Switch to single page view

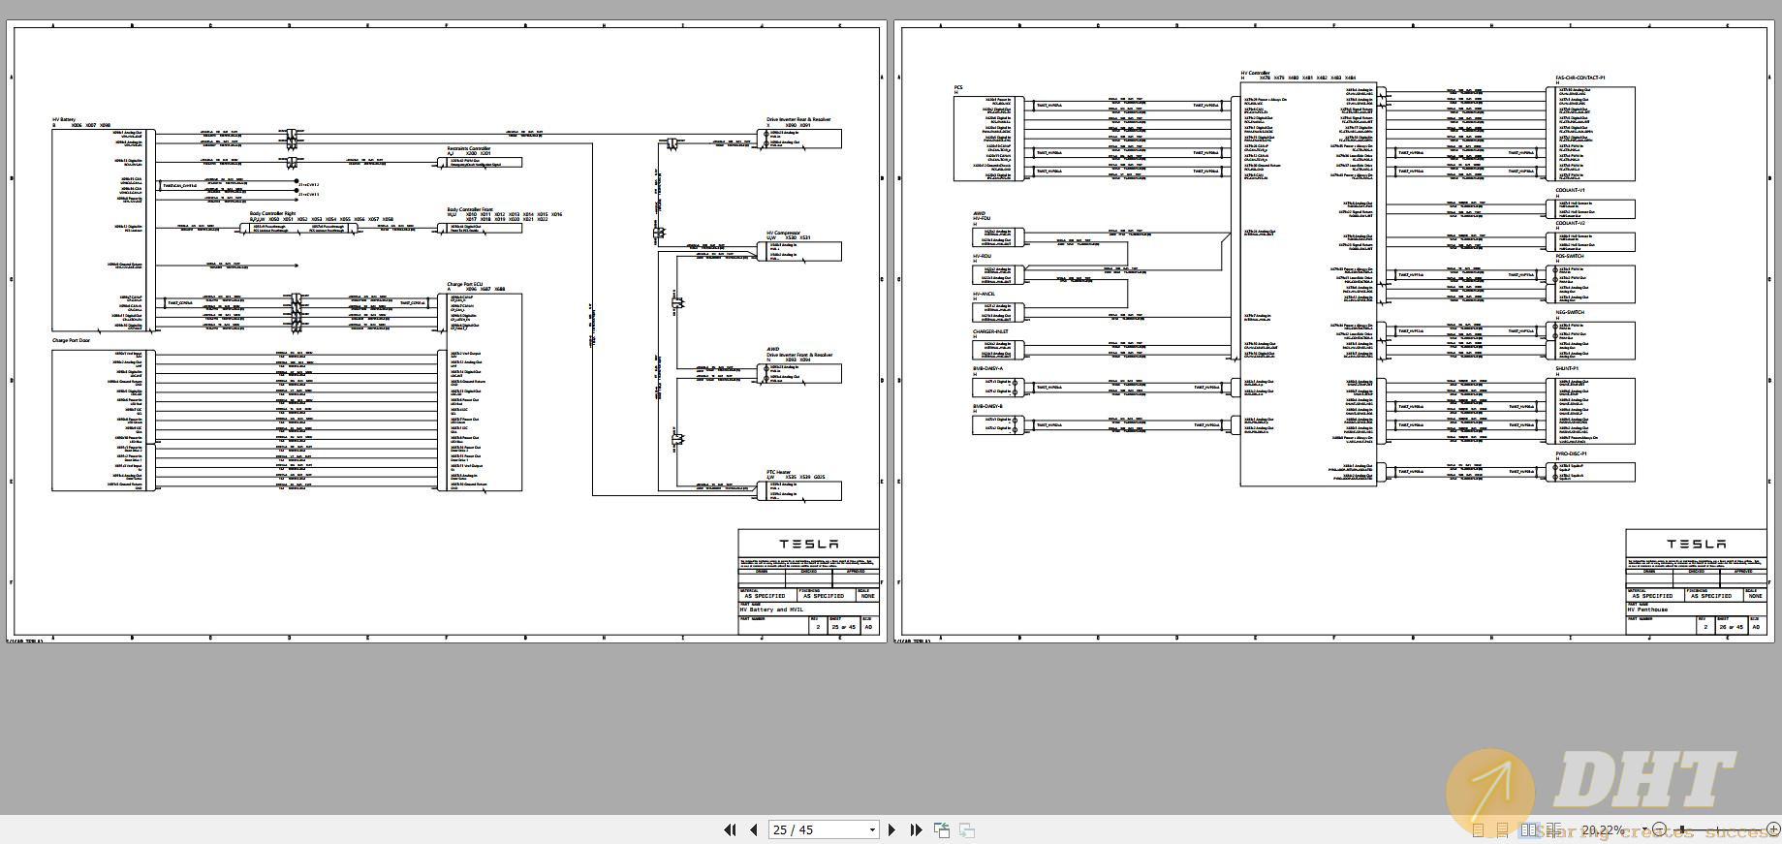tap(1478, 830)
